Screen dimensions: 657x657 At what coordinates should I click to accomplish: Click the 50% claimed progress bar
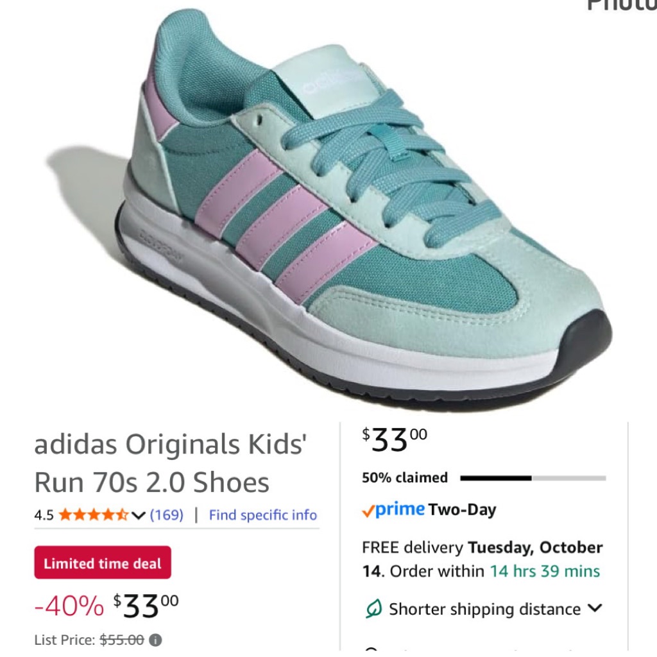[533, 478]
